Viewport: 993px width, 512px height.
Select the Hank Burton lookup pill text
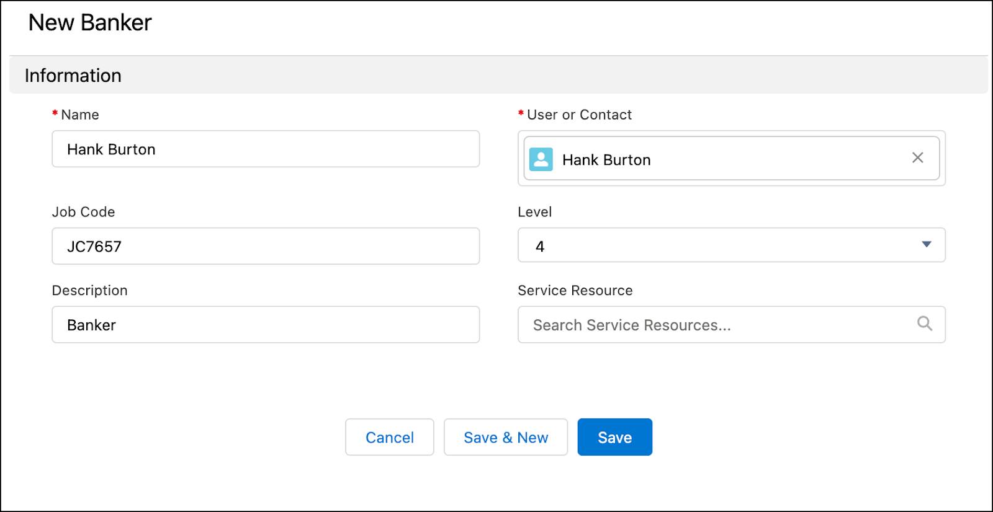click(x=606, y=160)
